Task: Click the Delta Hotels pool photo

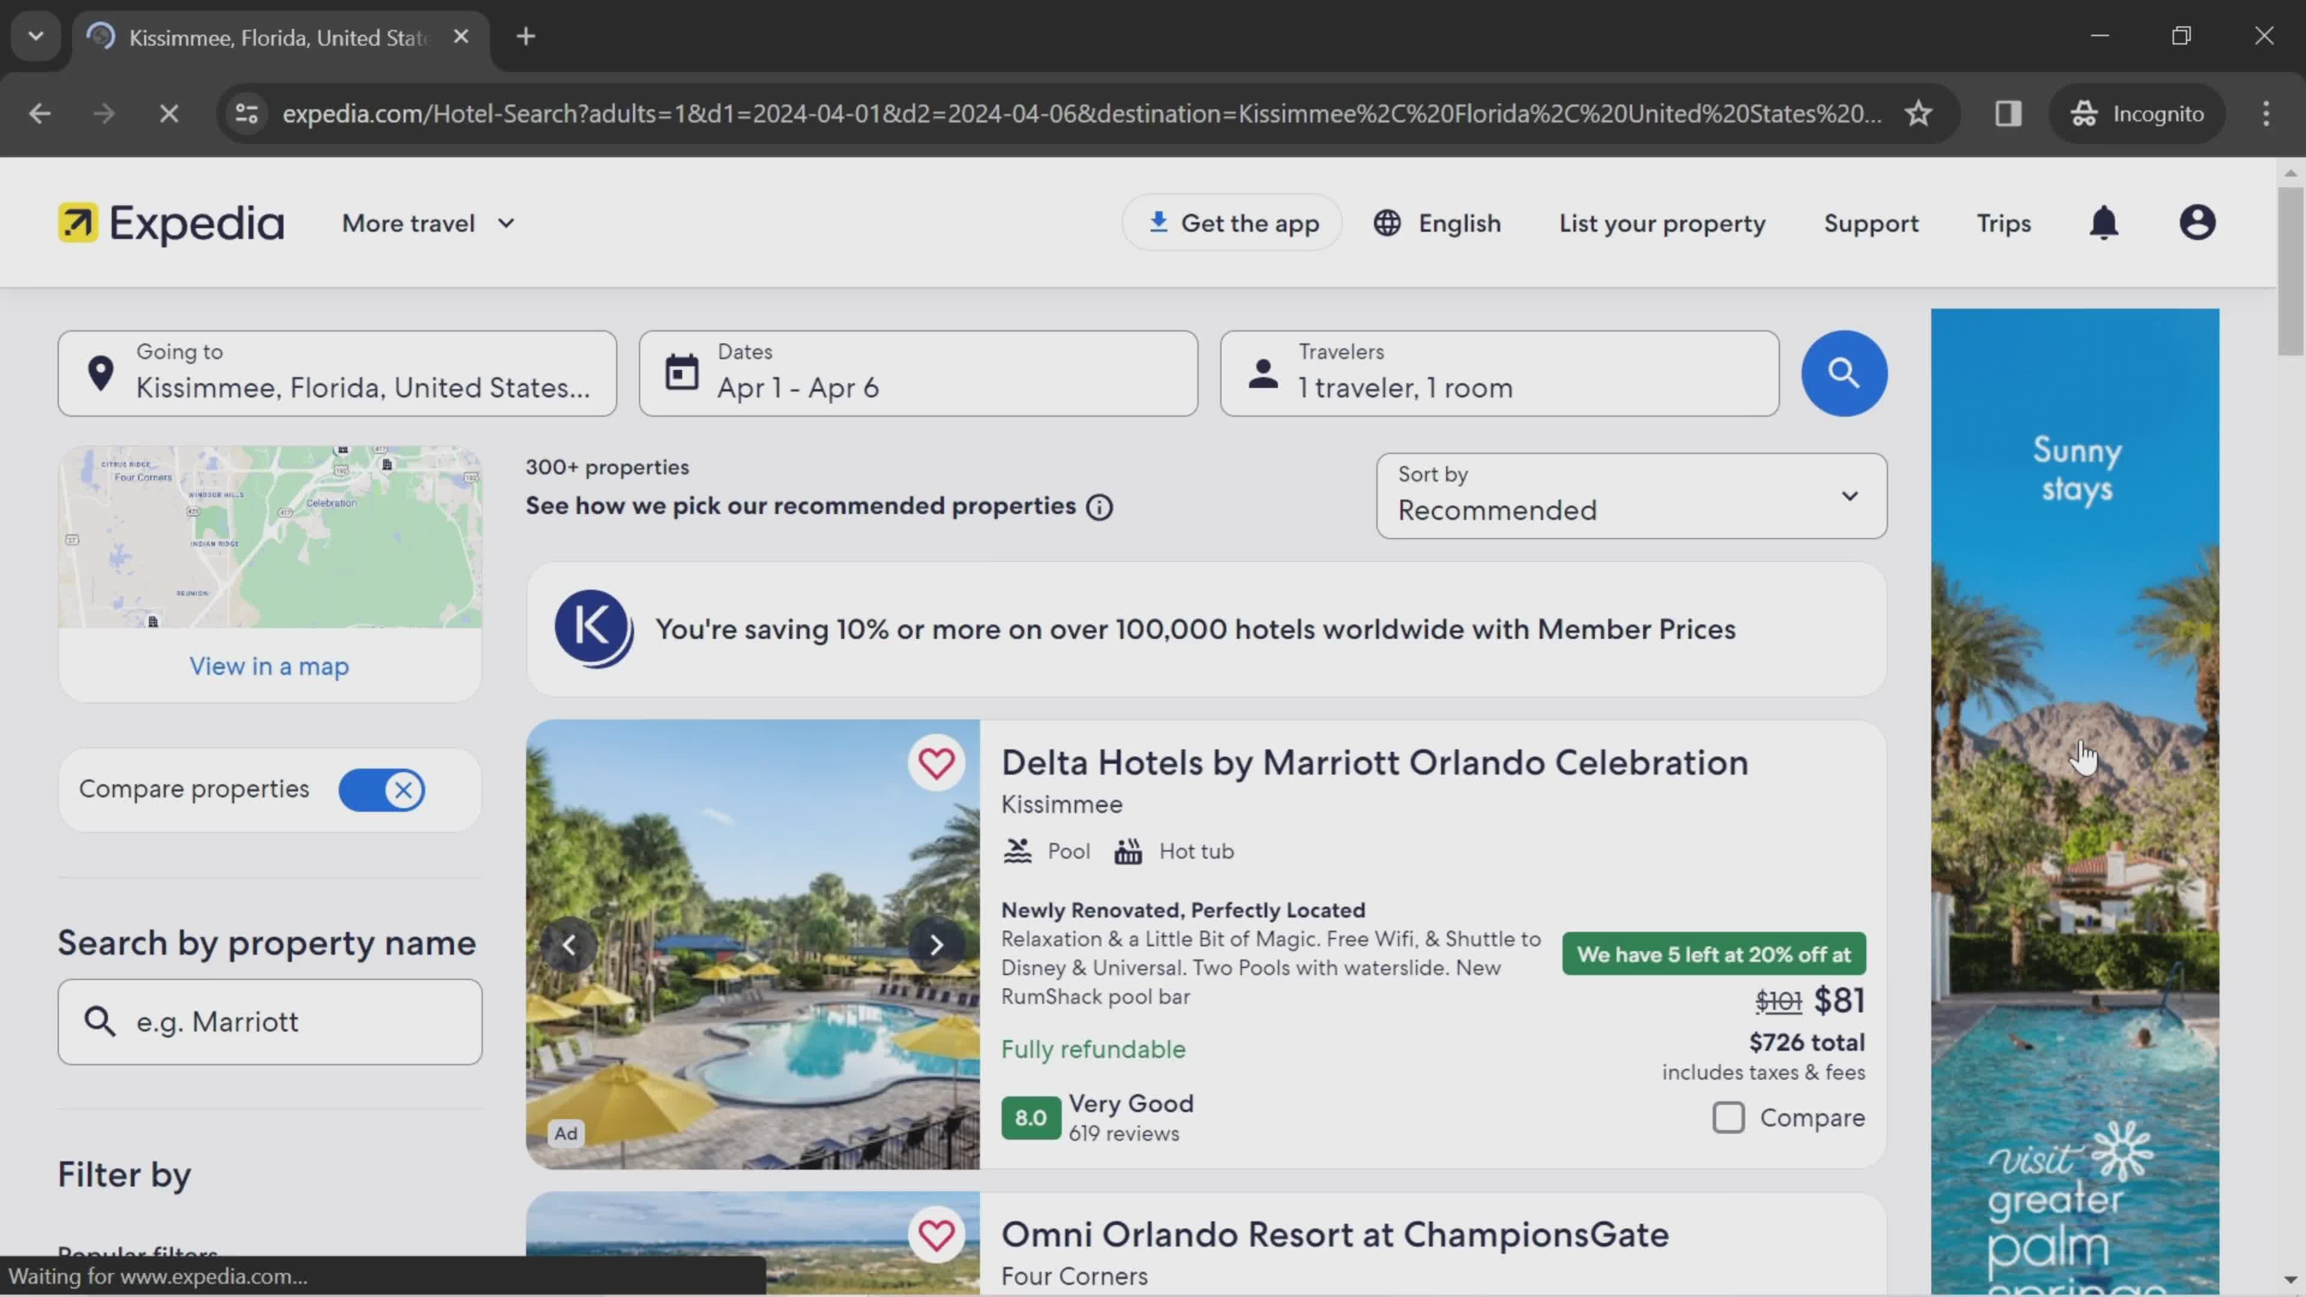Action: (x=752, y=945)
